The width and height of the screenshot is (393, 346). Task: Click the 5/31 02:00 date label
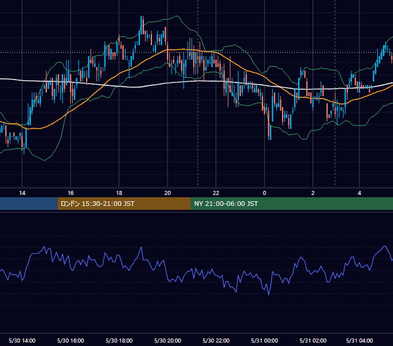tap(313, 340)
